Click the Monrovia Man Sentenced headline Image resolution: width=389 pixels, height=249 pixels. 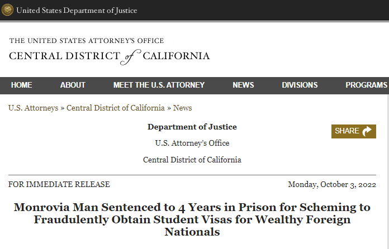point(192,219)
